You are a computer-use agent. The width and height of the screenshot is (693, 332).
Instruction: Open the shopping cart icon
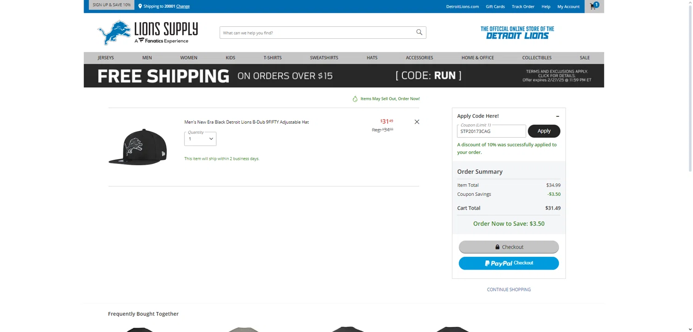click(x=594, y=6)
